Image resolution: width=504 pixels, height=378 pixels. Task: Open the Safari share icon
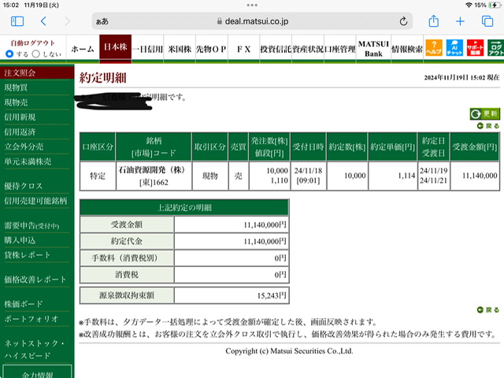point(434,21)
